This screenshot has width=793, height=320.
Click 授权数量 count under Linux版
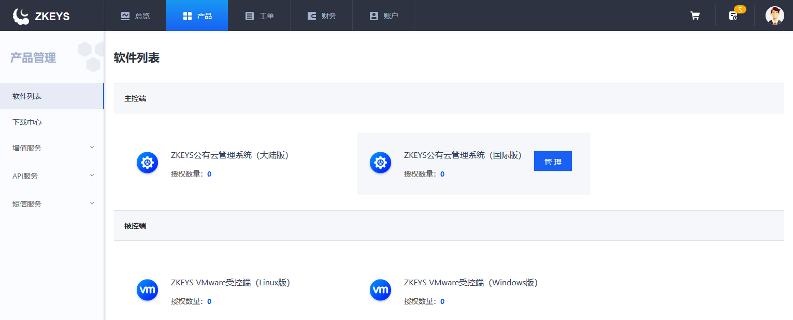click(x=209, y=301)
